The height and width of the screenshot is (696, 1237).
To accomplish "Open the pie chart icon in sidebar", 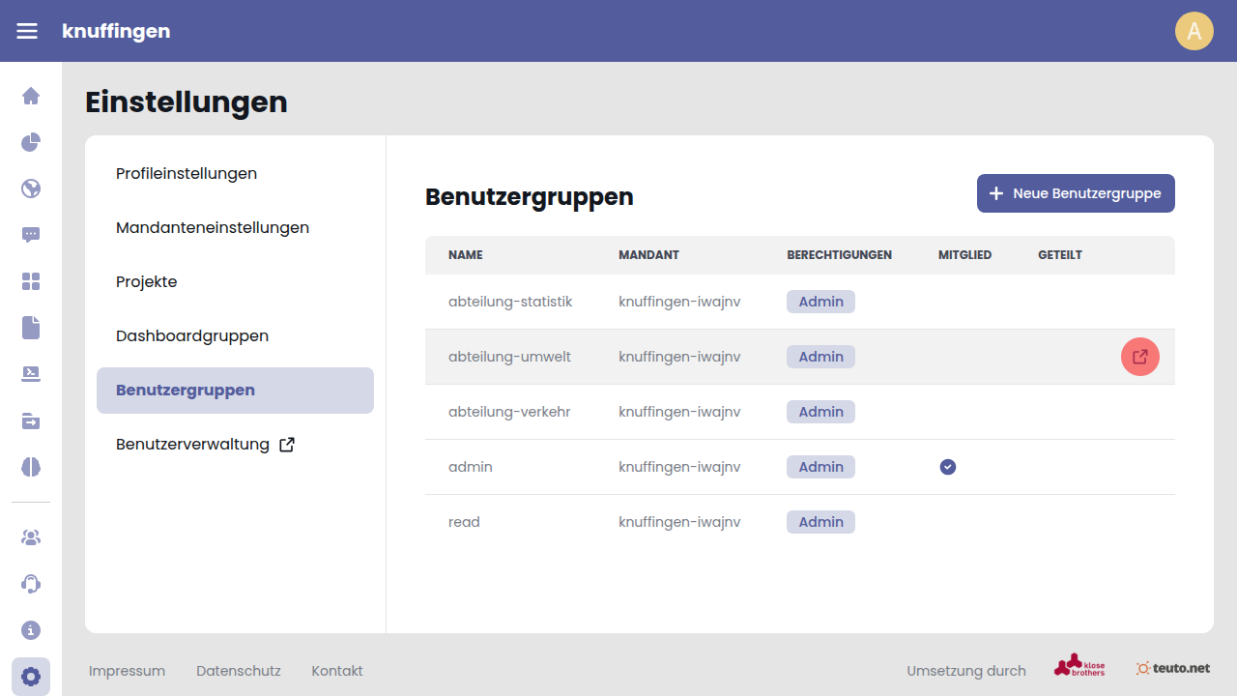I will coord(31,142).
